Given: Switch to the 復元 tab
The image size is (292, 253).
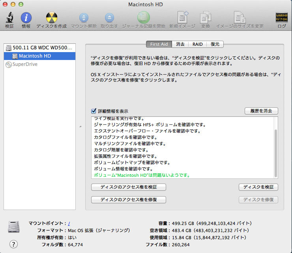Looking at the screenshot, I should point(215,44).
